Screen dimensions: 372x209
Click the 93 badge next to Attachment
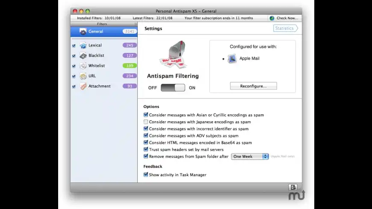point(130,86)
